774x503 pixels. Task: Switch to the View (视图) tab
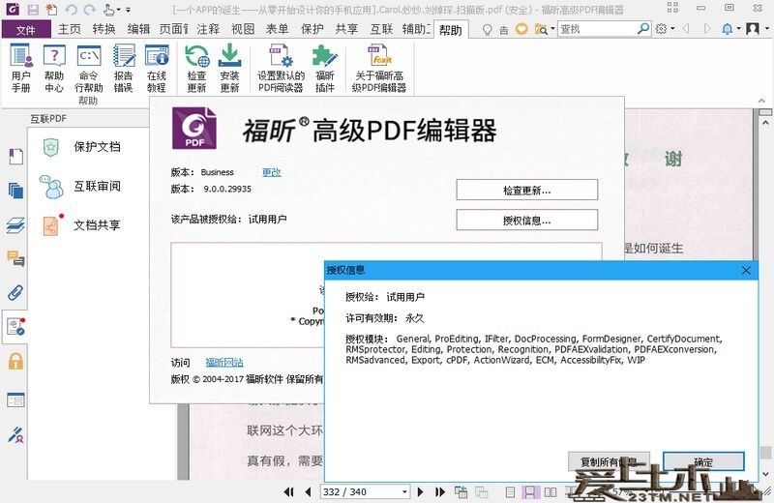pos(243,29)
